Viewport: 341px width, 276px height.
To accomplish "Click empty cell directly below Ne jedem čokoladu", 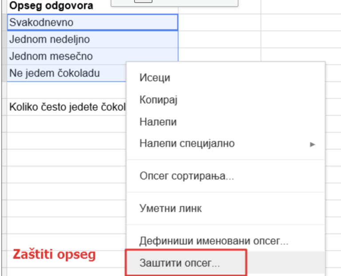I will click(67, 90).
